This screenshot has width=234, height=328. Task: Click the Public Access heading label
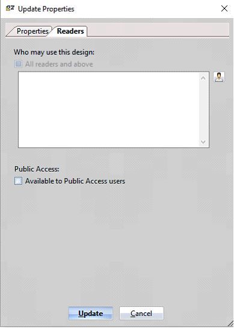click(37, 169)
